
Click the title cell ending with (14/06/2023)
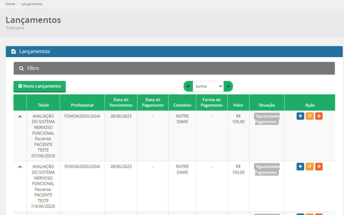point(43,186)
